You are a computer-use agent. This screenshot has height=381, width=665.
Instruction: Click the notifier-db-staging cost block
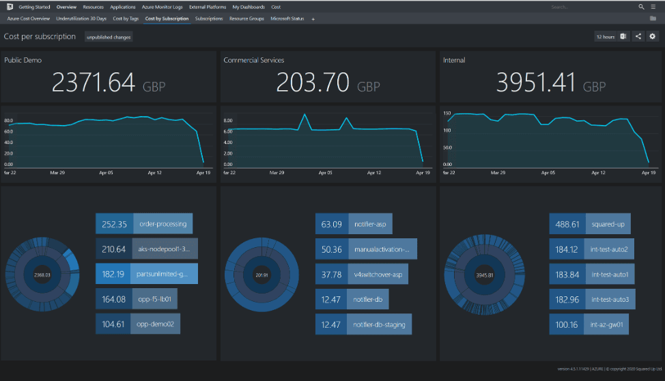[363, 324]
